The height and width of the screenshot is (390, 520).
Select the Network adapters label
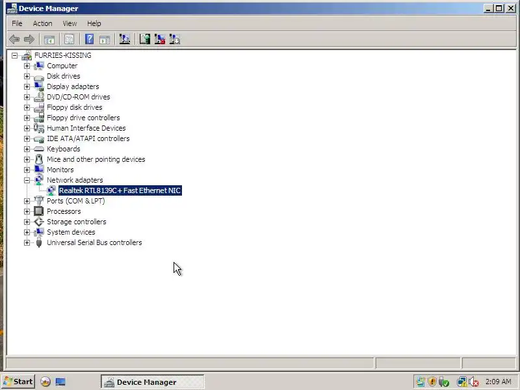click(x=75, y=180)
